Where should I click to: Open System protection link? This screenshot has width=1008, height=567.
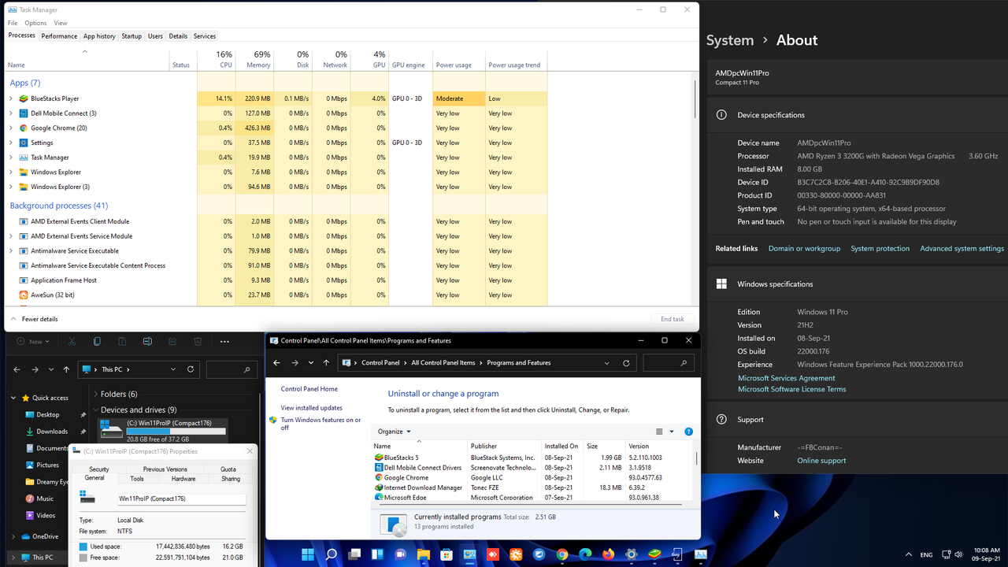[880, 249]
